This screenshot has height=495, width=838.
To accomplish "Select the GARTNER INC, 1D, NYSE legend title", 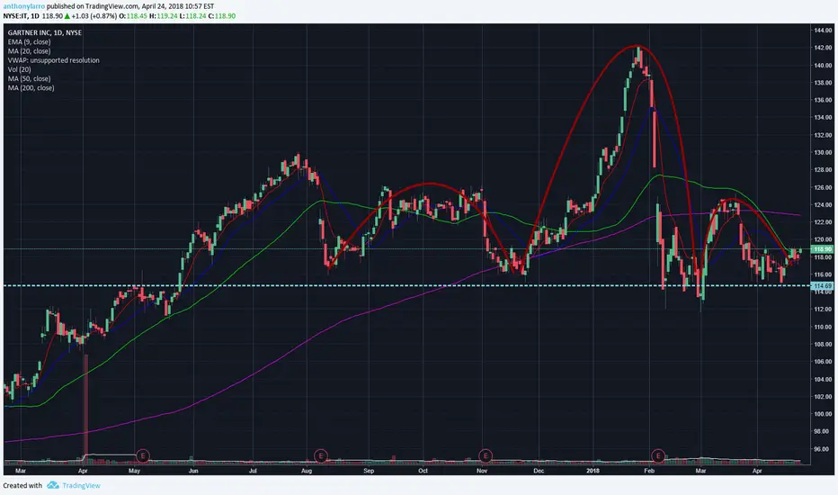I will (x=44, y=32).
